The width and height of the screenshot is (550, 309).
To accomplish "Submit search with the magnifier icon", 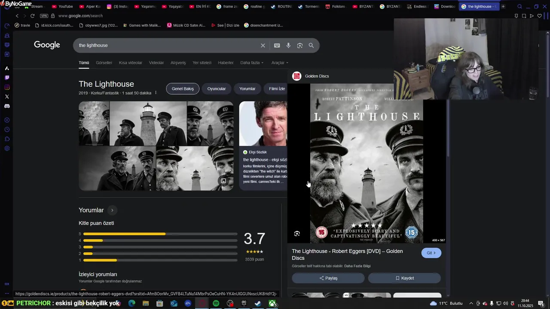I will tap(311, 45).
